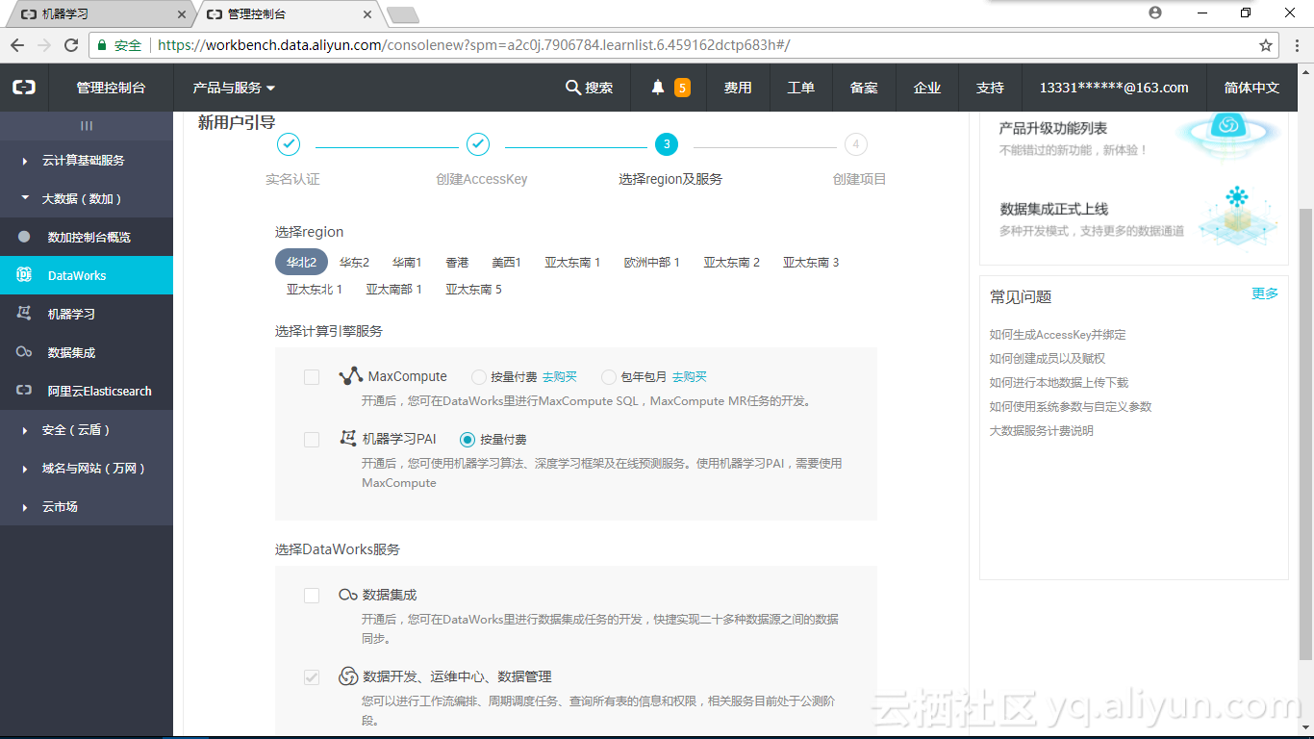Viewport: 1314px width, 739px height.
Task: Open 大数据服务计费说明 FAQ link
Action: [x=1042, y=431]
